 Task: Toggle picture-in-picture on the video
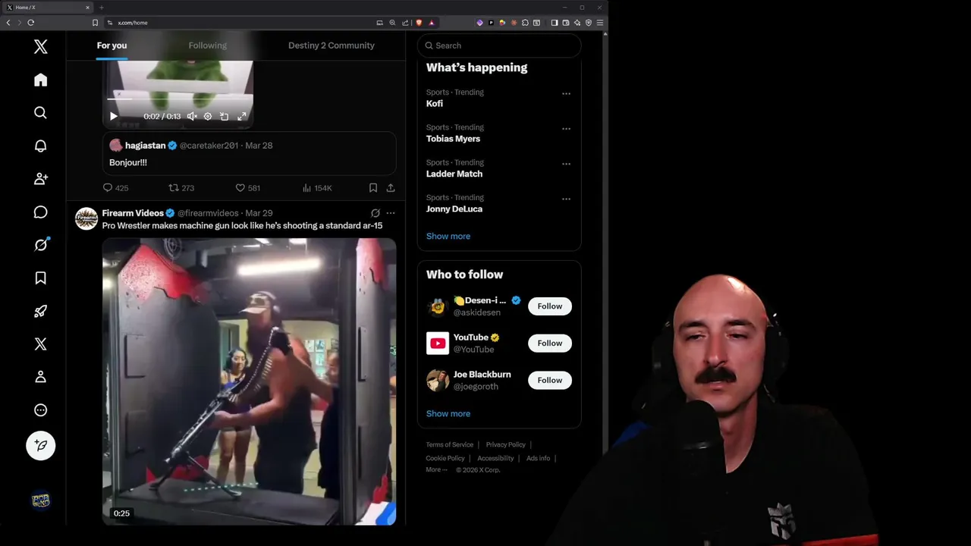pyautogui.click(x=225, y=116)
